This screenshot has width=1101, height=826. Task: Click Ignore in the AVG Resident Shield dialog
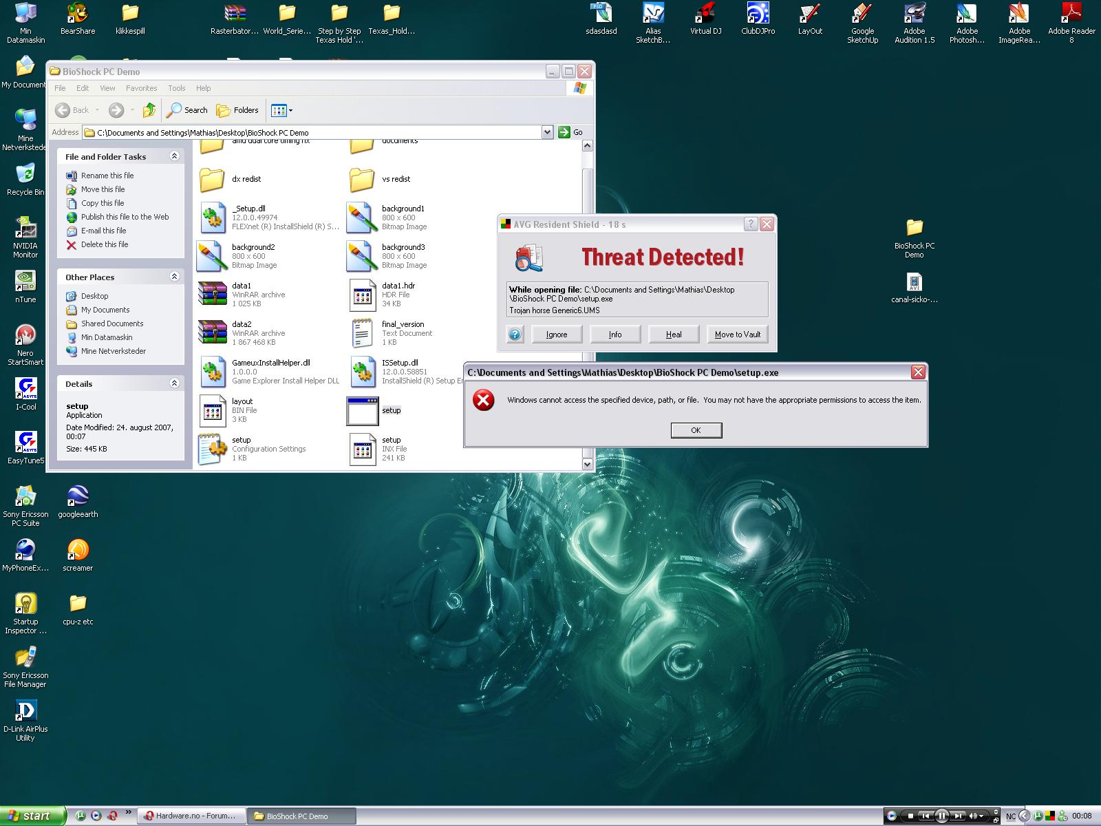(x=557, y=335)
